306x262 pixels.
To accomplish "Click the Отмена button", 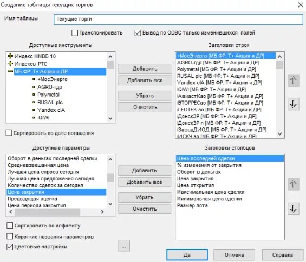I will (x=234, y=255).
